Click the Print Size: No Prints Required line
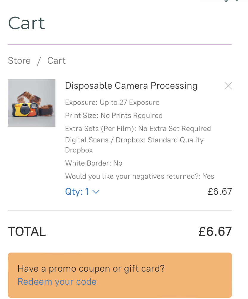Viewport: 248px width, 299px height. click(114, 116)
